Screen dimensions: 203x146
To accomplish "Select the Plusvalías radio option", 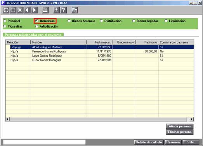I will (x=13, y=26).
